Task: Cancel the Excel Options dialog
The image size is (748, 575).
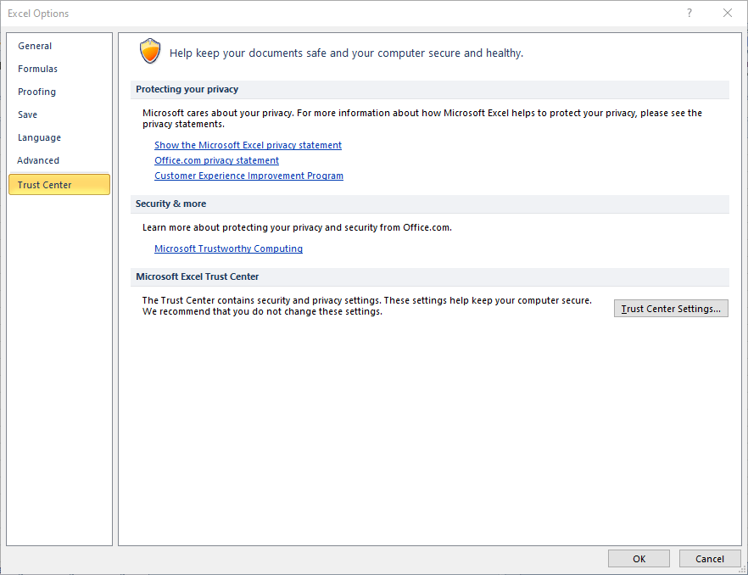Action: point(709,559)
